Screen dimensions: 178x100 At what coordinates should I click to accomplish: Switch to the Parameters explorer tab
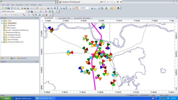(22, 58)
